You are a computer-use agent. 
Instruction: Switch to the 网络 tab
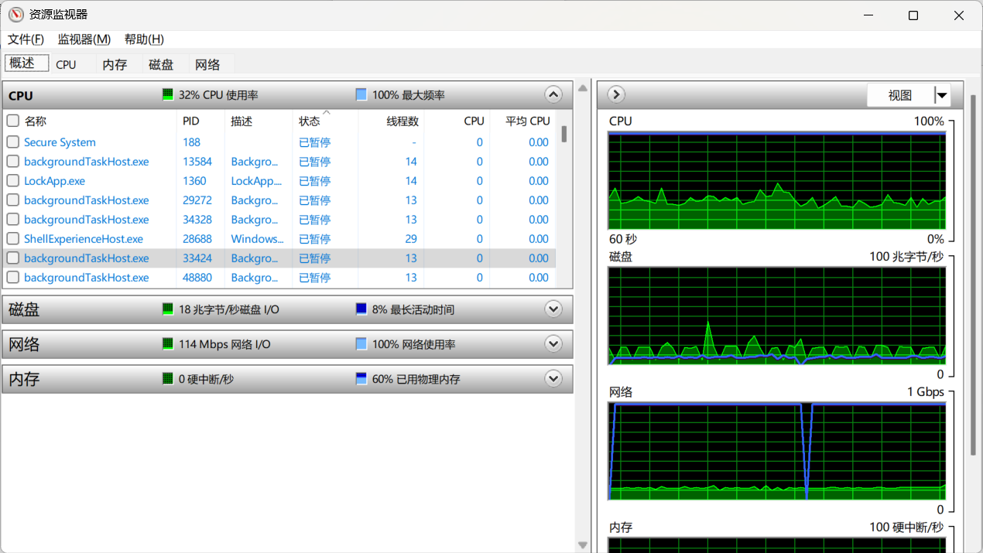tap(207, 64)
